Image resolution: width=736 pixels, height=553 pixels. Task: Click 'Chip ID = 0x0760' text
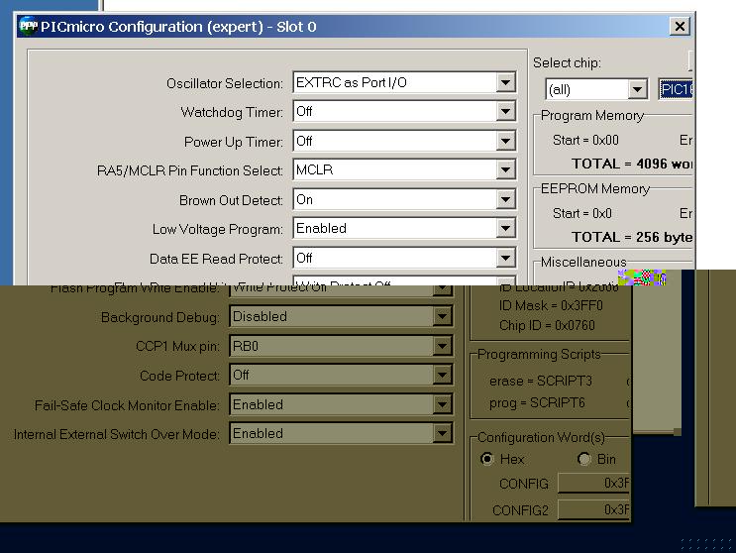(547, 325)
